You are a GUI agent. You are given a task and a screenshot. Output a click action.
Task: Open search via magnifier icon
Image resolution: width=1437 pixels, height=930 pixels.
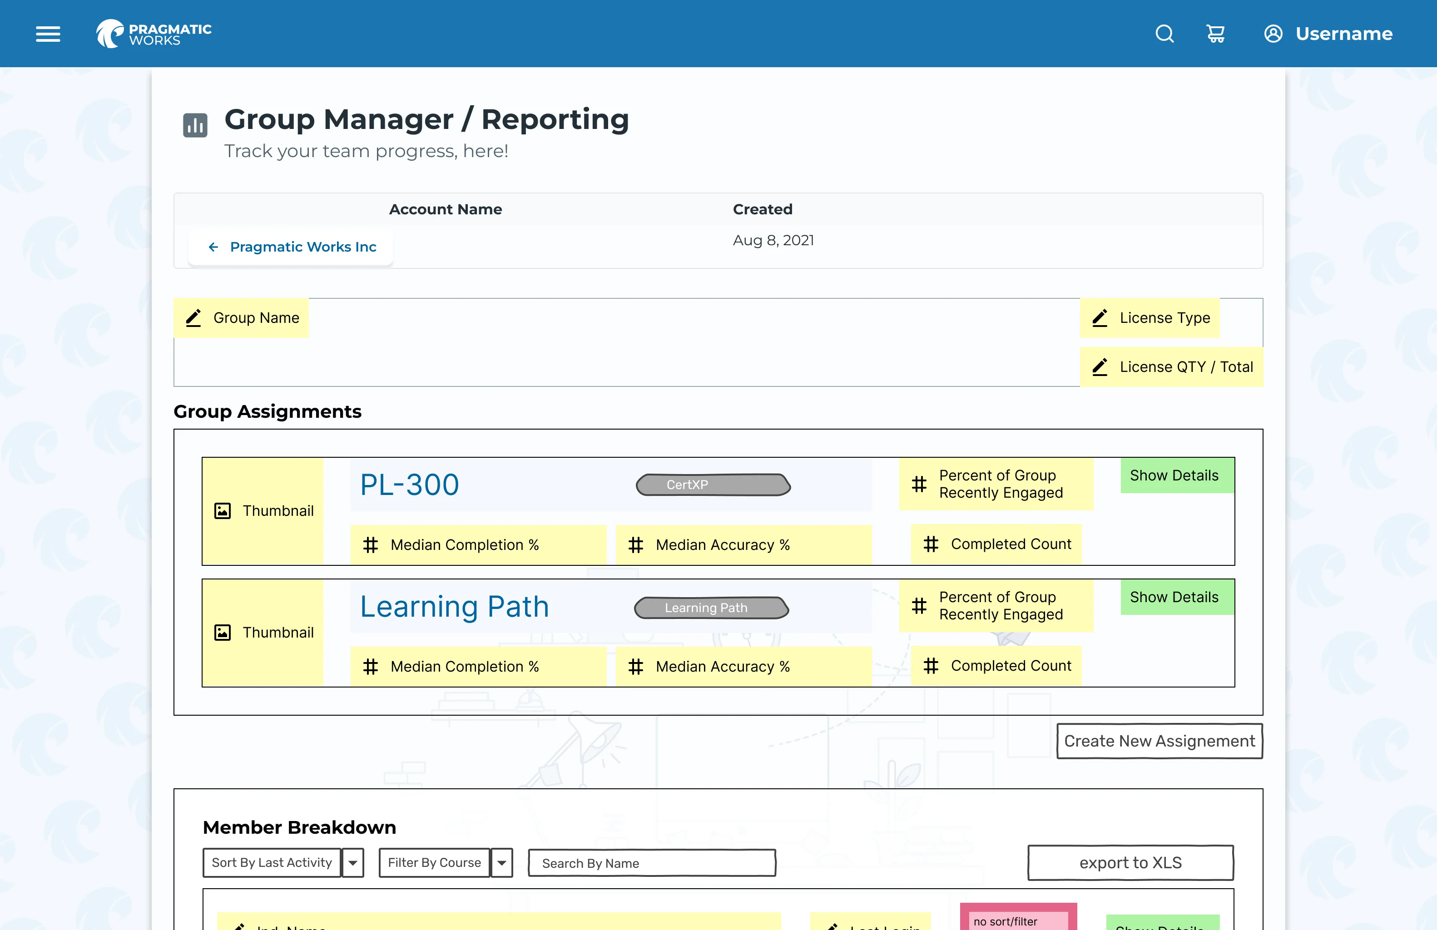1164,34
